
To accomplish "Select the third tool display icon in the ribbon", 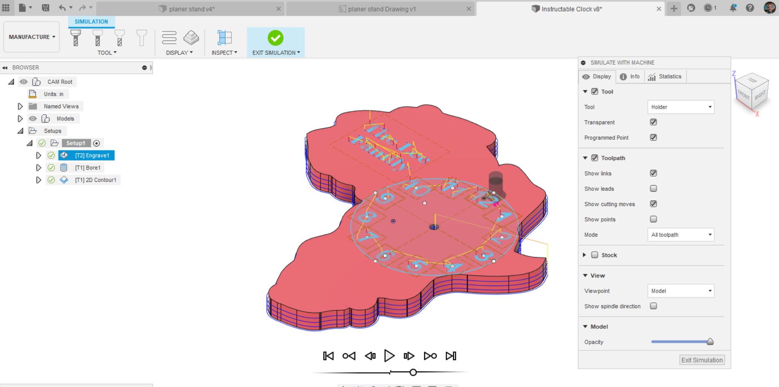I will pos(120,38).
